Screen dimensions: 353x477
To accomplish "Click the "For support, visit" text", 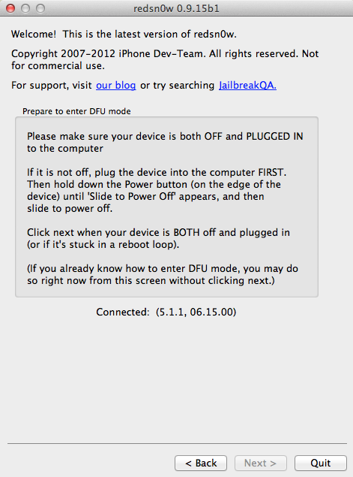I will point(52,86).
